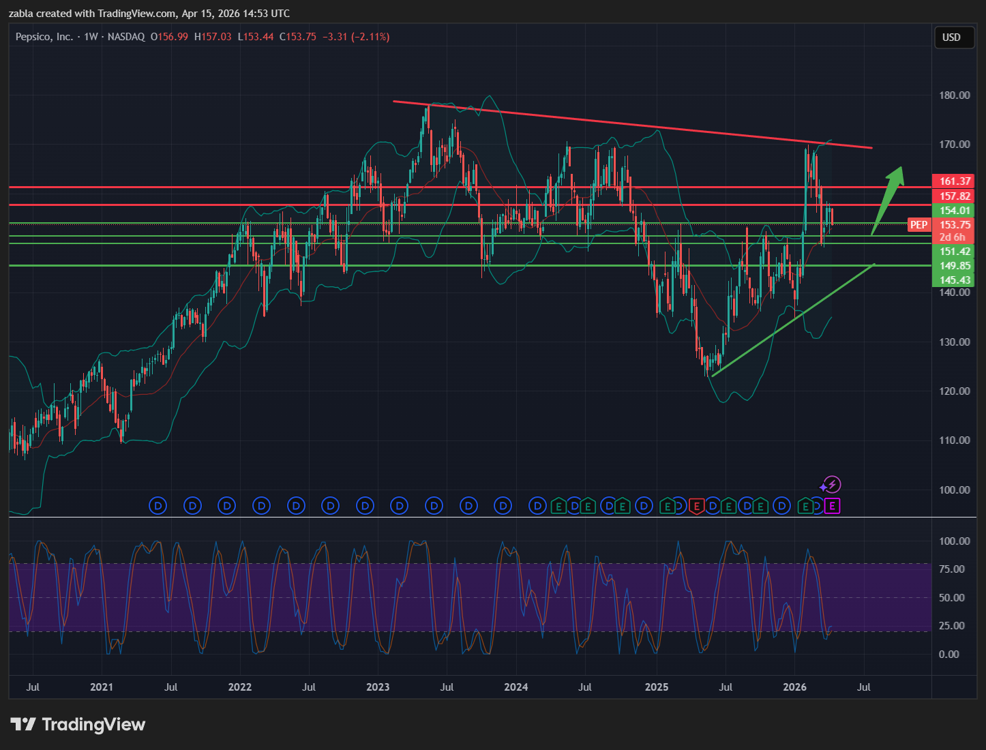Click the 2025 label on time axis
Image resolution: width=986 pixels, height=750 pixels.
(657, 687)
